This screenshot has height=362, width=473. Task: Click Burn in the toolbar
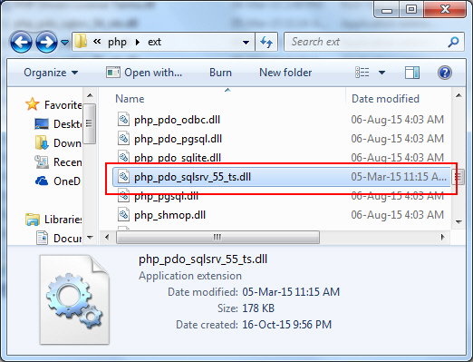[x=220, y=73]
